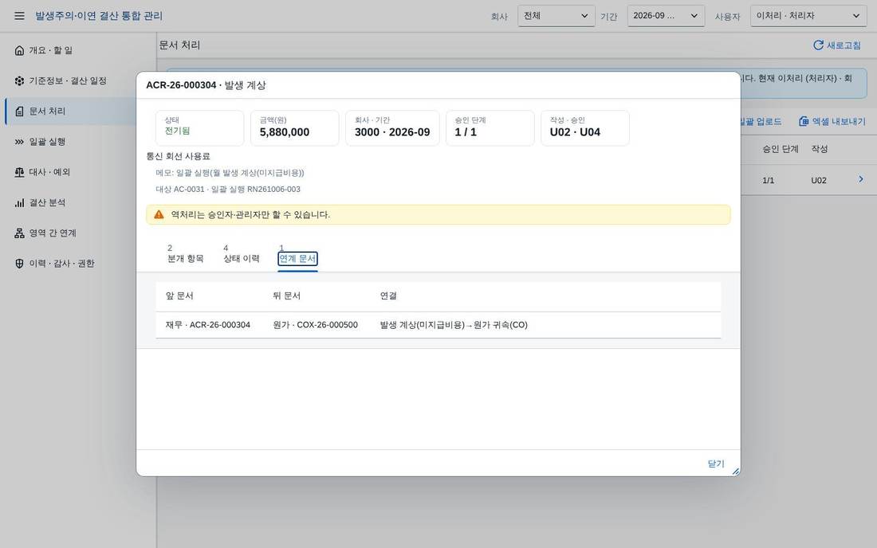This screenshot has width=877, height=548.
Task: Click the 기준정보 · 결산 일정 sidebar icon
Action: point(20,81)
